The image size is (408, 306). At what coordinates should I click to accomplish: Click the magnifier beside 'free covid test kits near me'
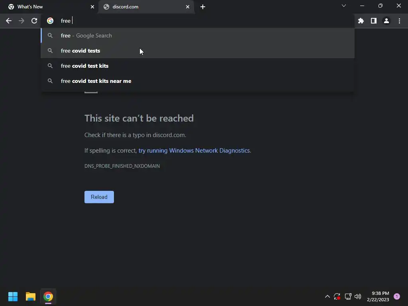coord(50,81)
